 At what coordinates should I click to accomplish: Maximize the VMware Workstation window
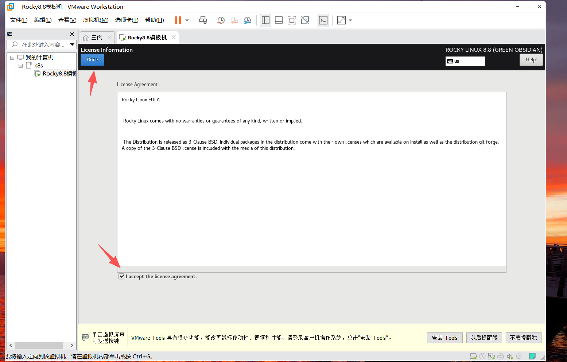tap(528, 7)
